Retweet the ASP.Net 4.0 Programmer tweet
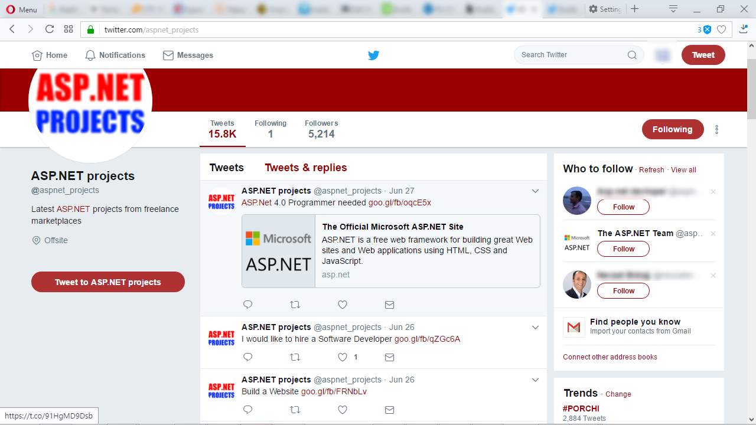 295,305
